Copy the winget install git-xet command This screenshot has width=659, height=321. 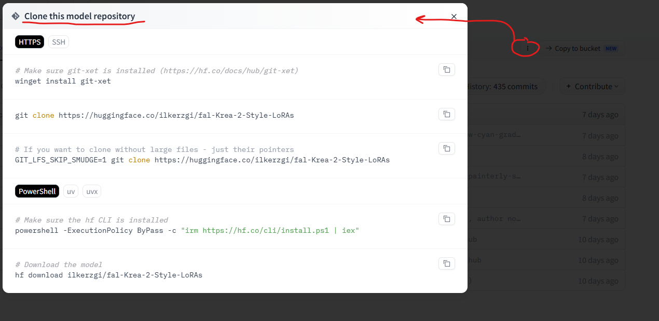pyautogui.click(x=446, y=69)
